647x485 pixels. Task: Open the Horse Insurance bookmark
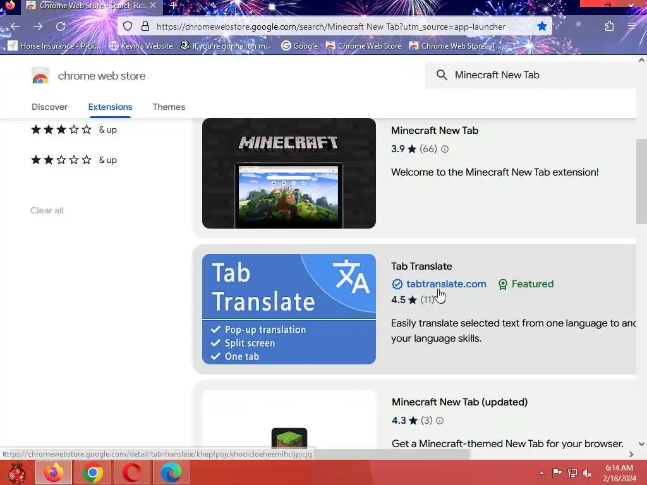tap(54, 45)
